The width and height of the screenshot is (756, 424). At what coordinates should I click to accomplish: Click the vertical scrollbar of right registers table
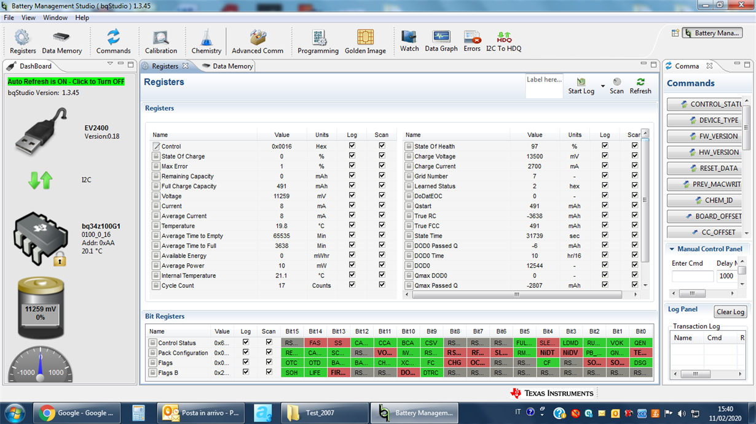click(645, 209)
